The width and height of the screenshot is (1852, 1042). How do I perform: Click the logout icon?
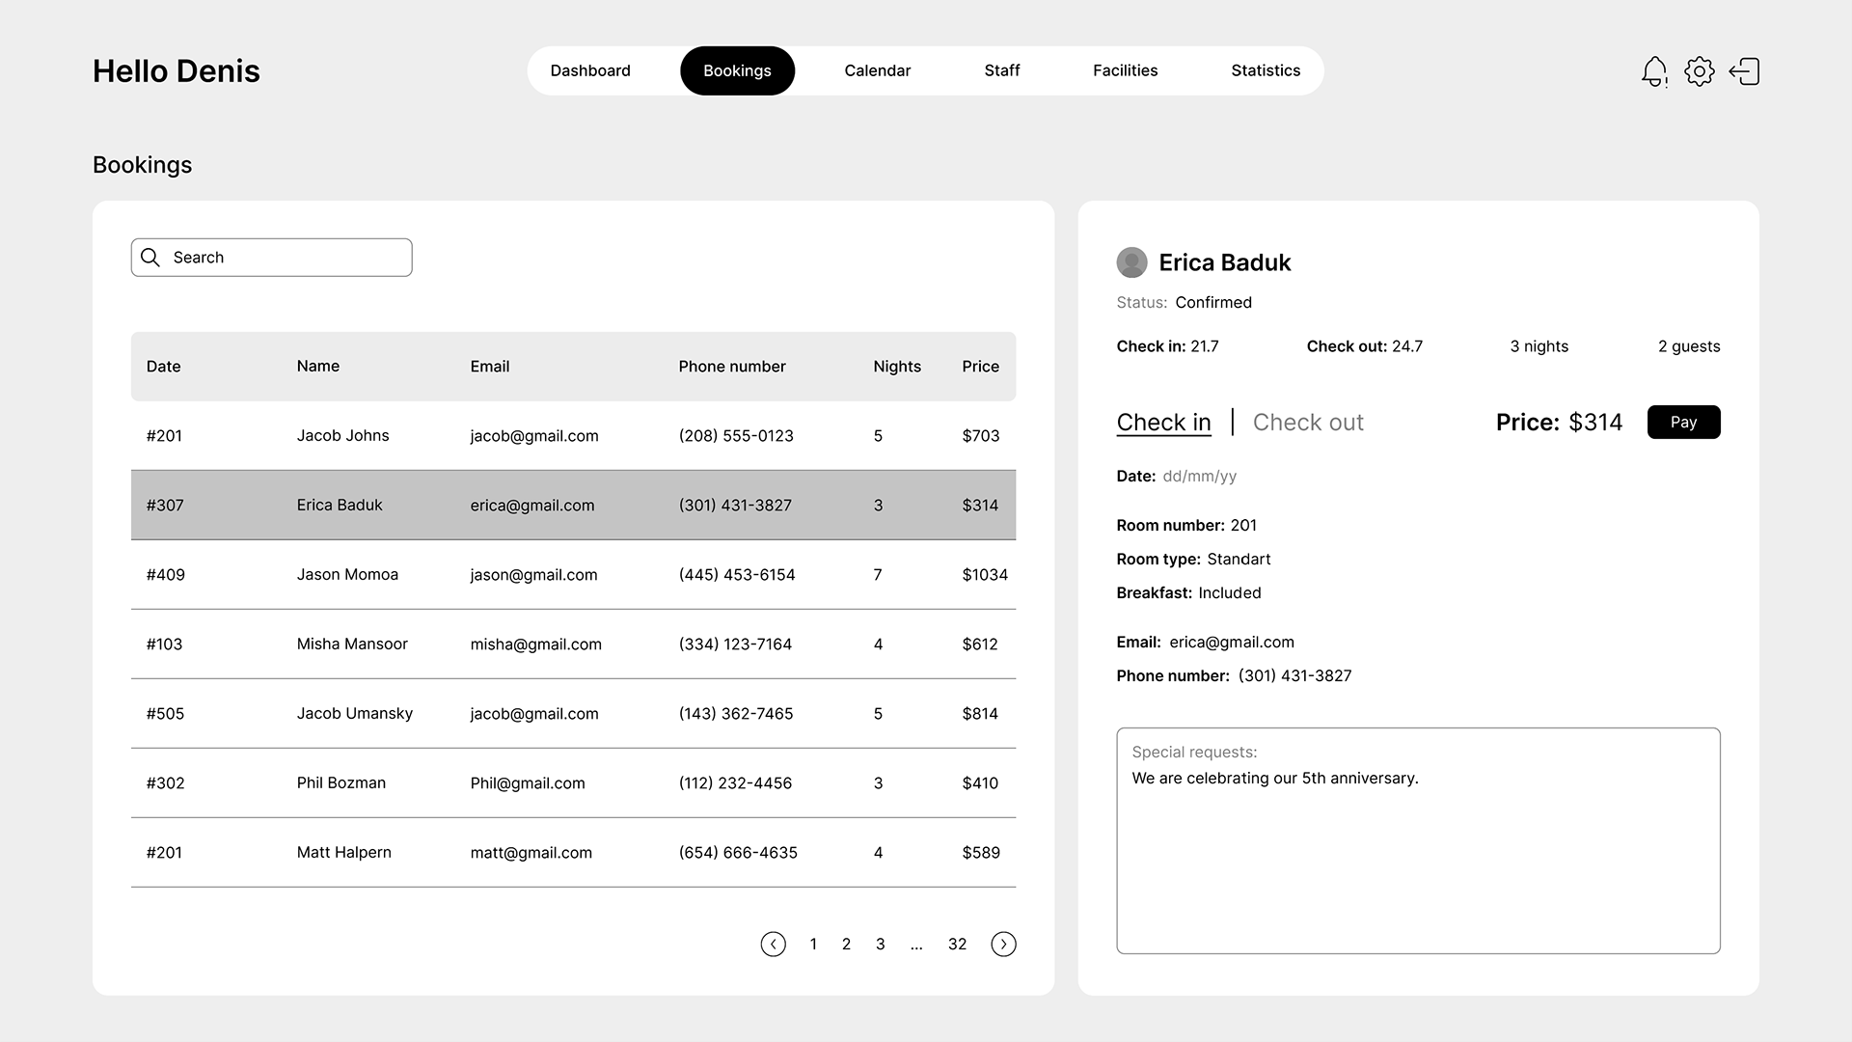(x=1744, y=71)
